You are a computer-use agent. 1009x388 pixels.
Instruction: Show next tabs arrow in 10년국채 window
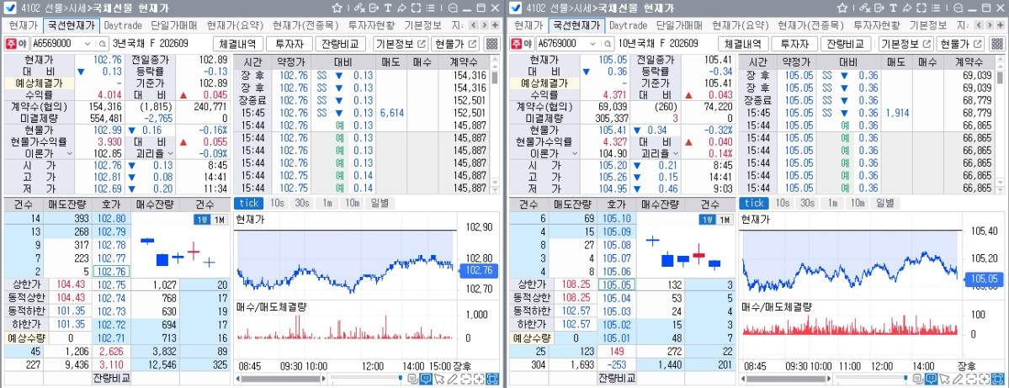(989, 25)
